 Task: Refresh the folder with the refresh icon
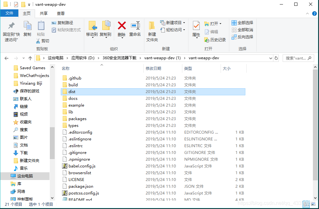276,58
